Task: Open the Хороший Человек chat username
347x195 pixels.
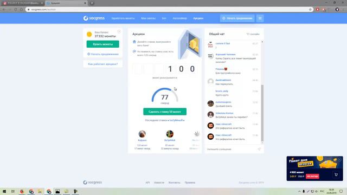Action: 226,54
